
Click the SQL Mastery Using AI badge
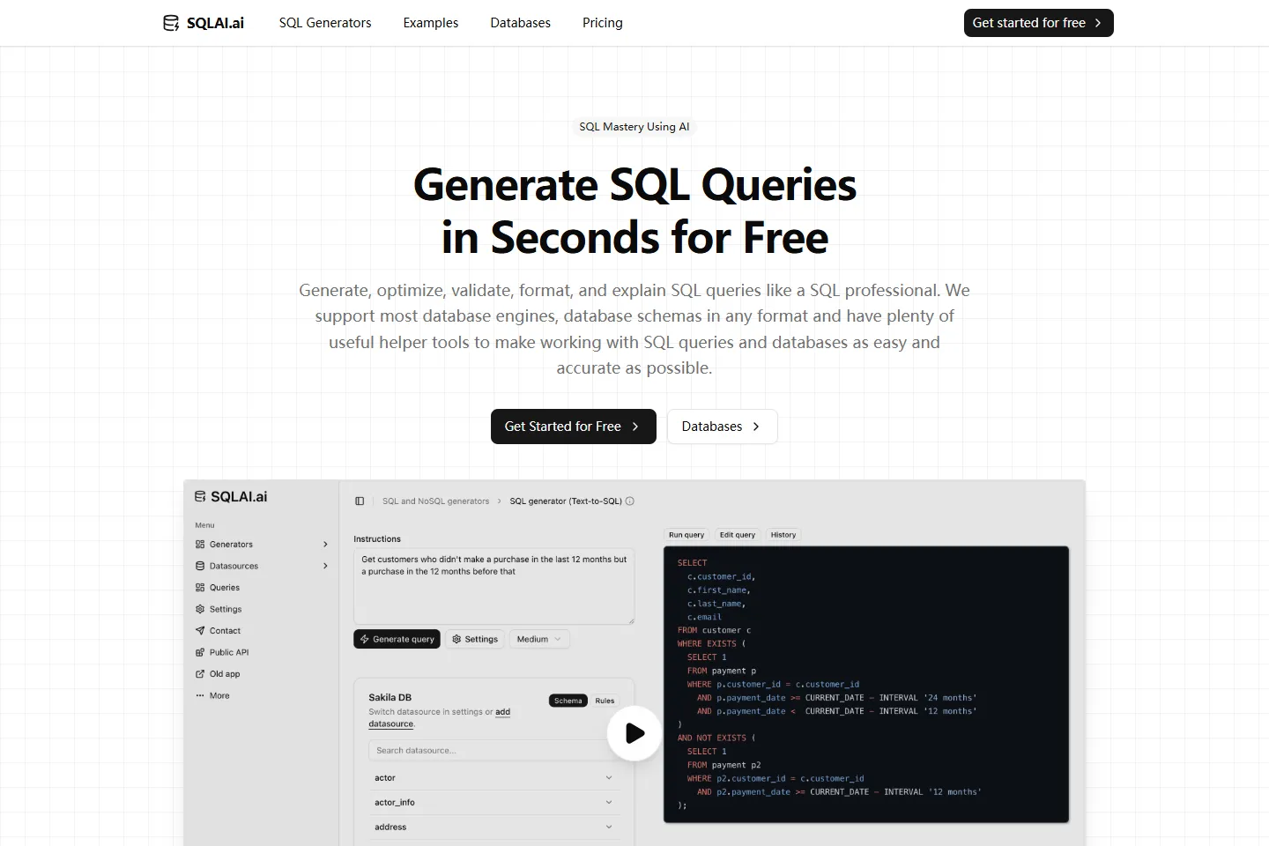634,127
